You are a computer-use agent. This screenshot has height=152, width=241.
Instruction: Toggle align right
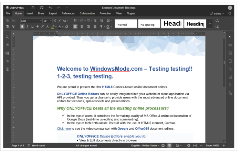[88, 27]
